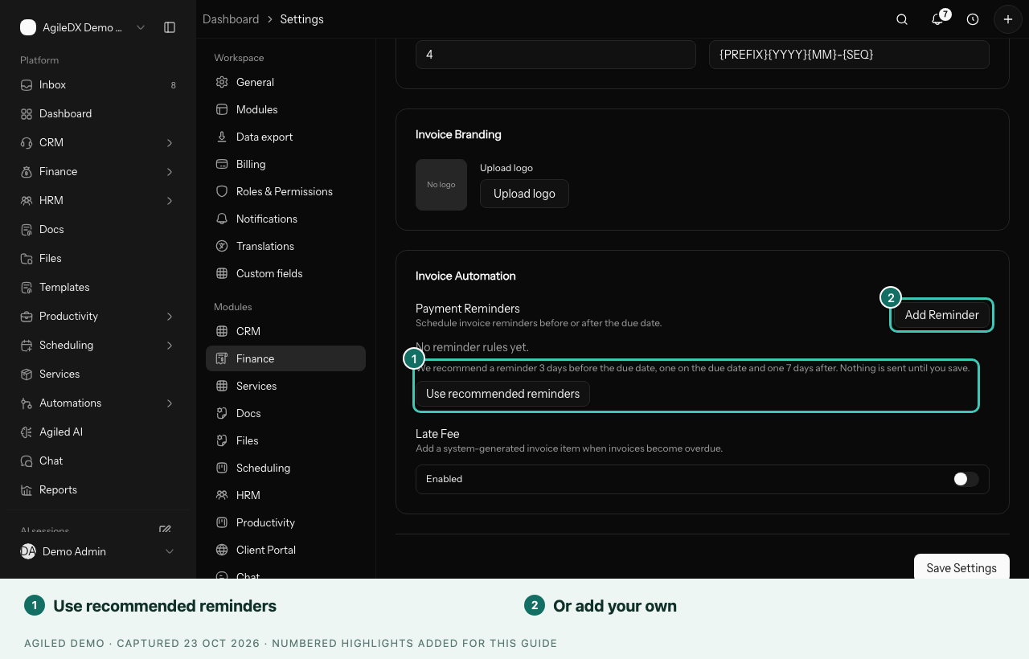Expand the CRM section in Platform sidebar

click(170, 142)
